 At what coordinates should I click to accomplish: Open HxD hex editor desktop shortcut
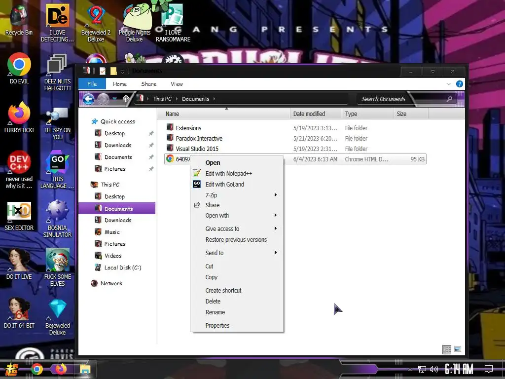[x=19, y=215]
